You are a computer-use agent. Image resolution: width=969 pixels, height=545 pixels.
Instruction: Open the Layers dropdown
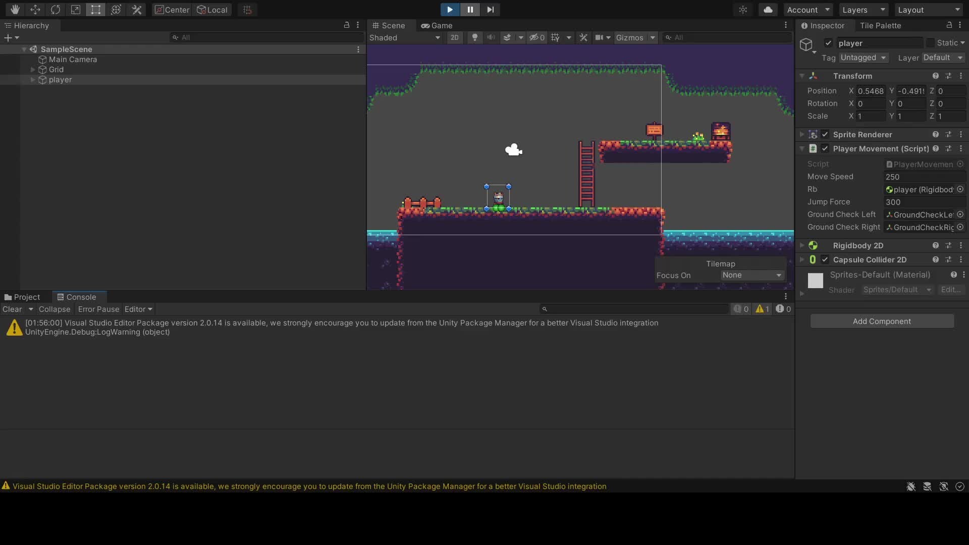coord(863,9)
